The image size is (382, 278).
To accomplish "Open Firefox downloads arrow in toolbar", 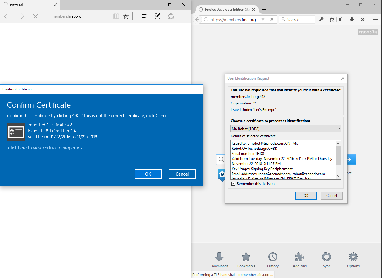I will click(x=352, y=20).
